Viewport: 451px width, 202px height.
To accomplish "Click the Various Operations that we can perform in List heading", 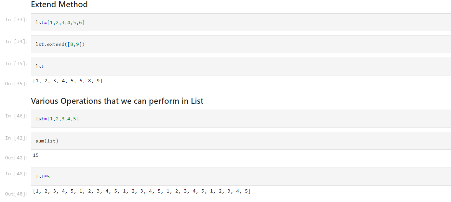I will click(117, 101).
